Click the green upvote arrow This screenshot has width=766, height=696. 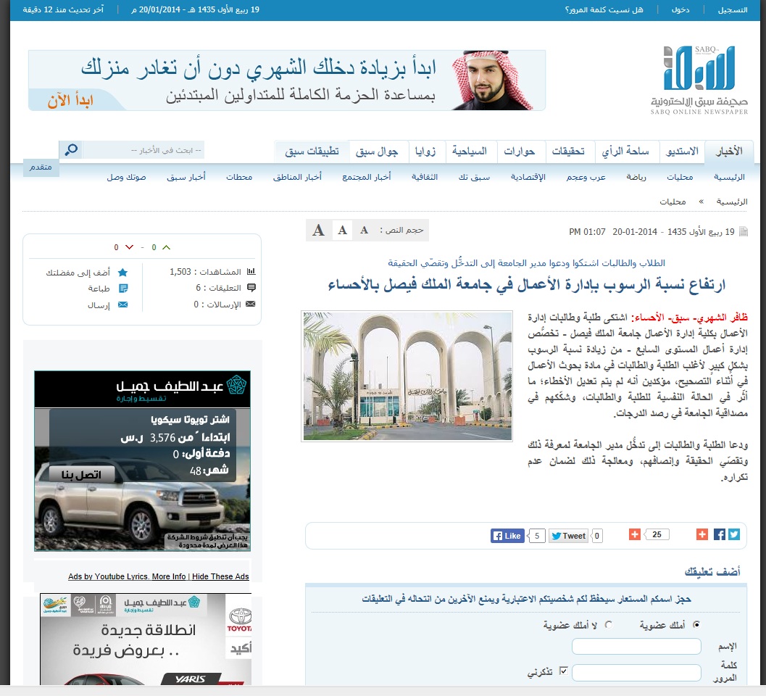pos(166,247)
